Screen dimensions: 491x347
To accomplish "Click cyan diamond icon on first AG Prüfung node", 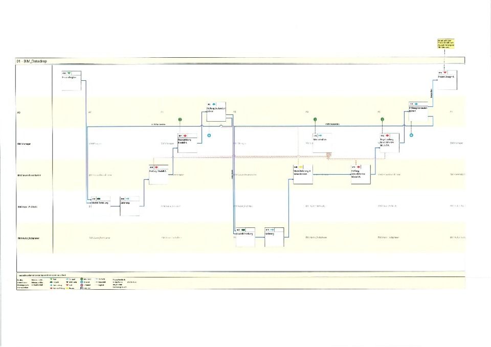I will [x=214, y=104].
